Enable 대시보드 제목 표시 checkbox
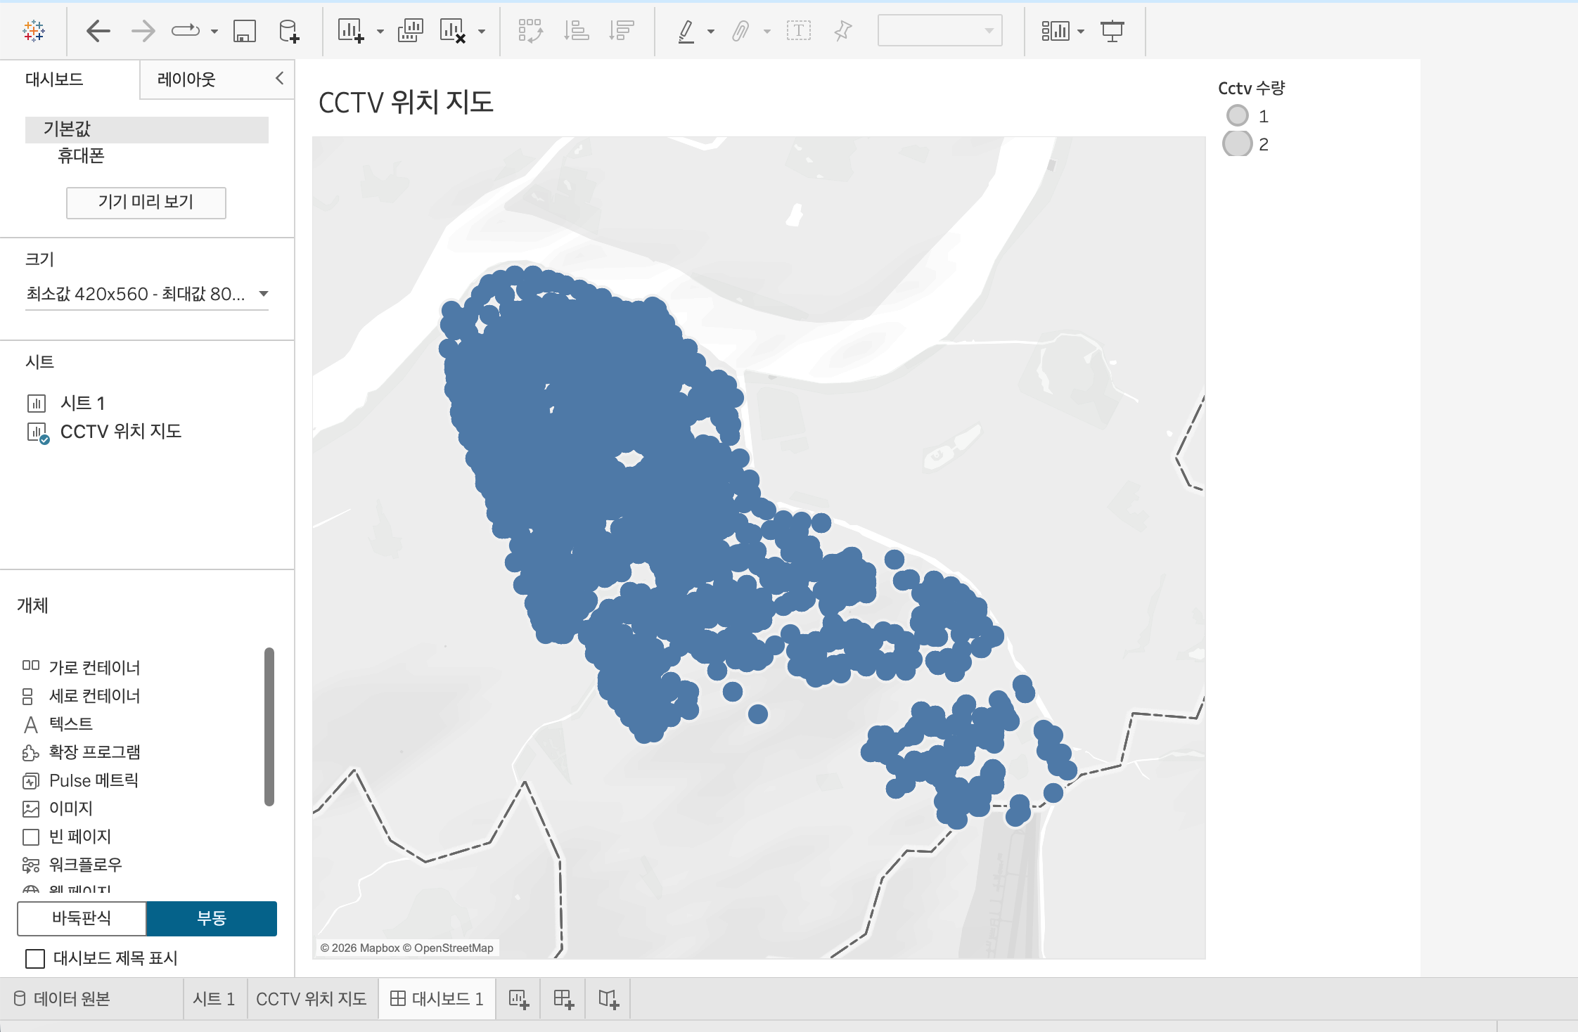The image size is (1578, 1032). pos(35,958)
